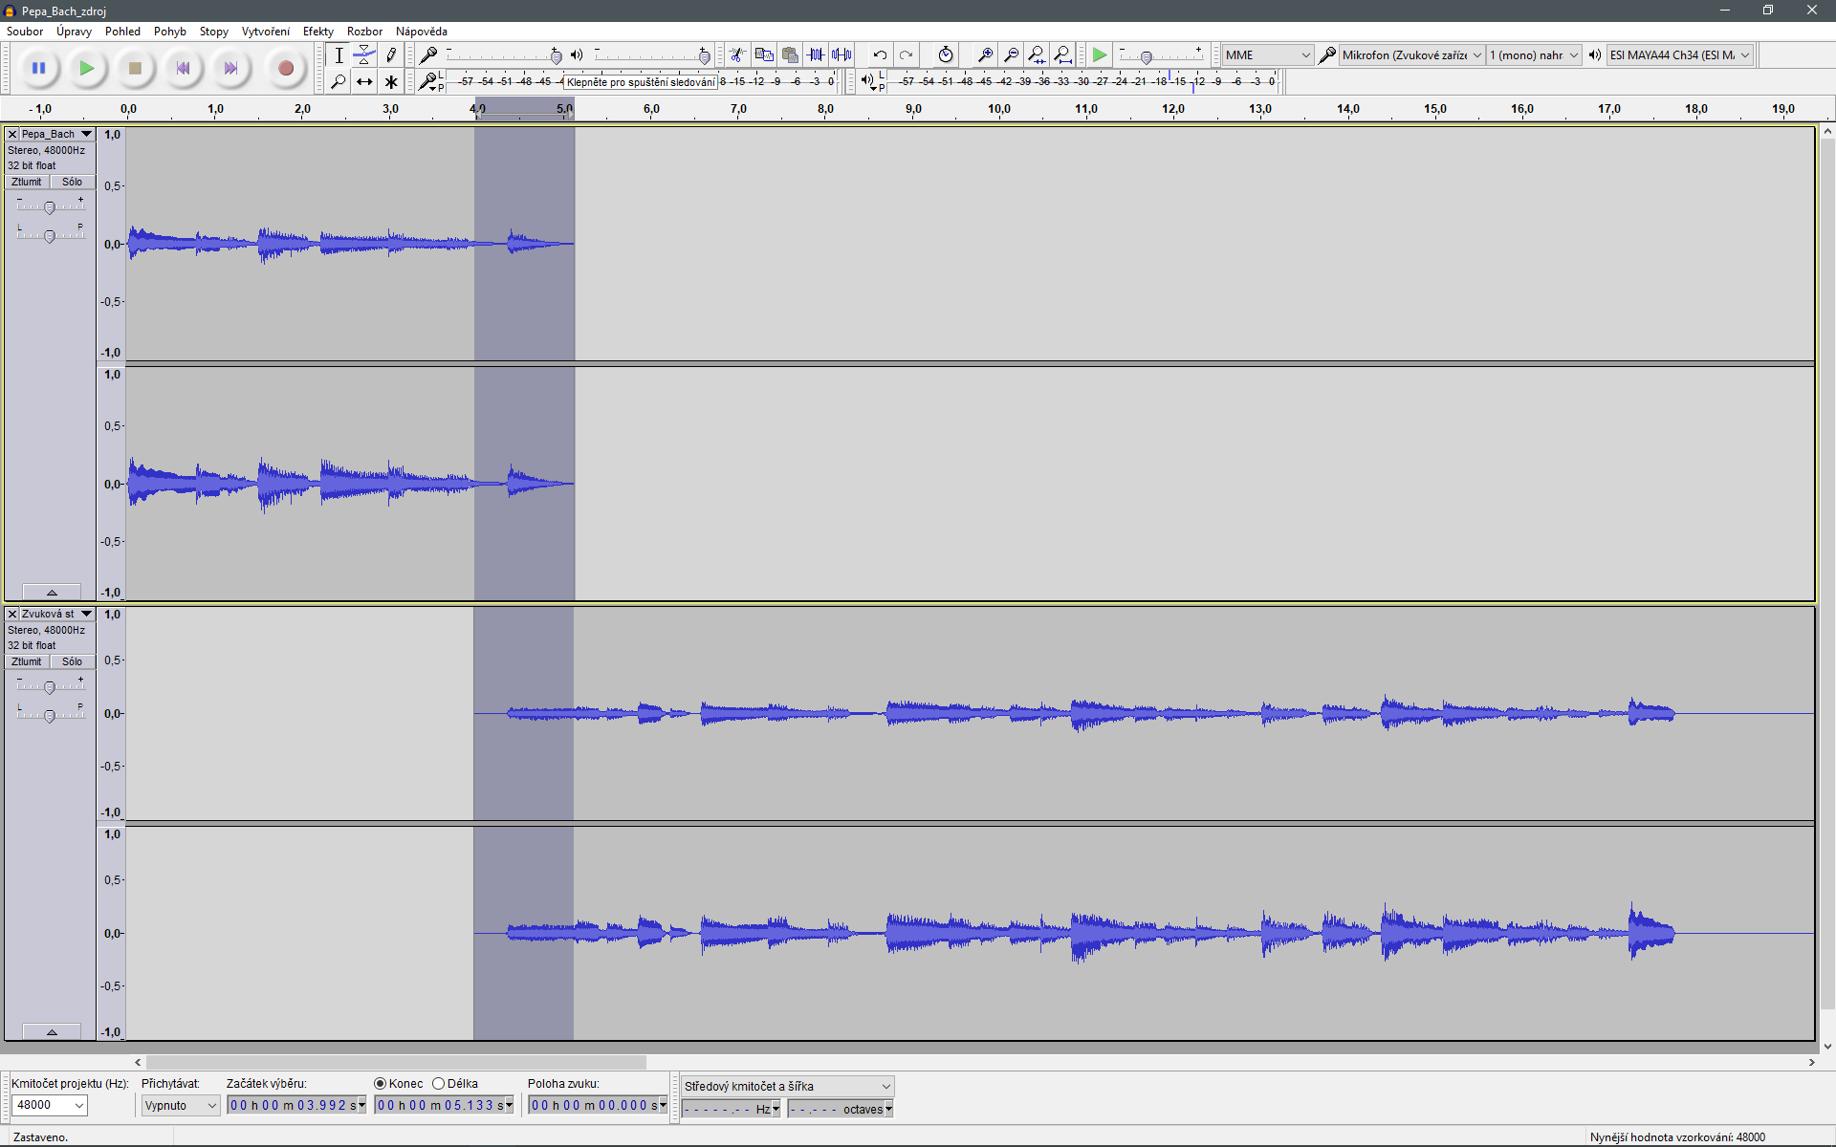This screenshot has height=1147, width=1836.
Task: Select the Draw pencil tool
Action: coord(391,55)
